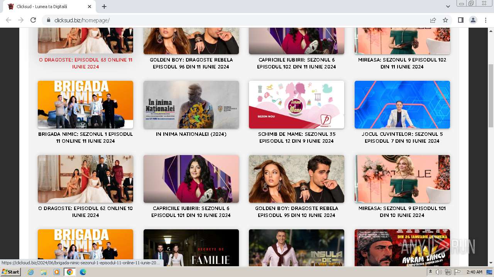The image size is (494, 277).
Task: View site information via lock icon
Action: [x=49, y=20]
